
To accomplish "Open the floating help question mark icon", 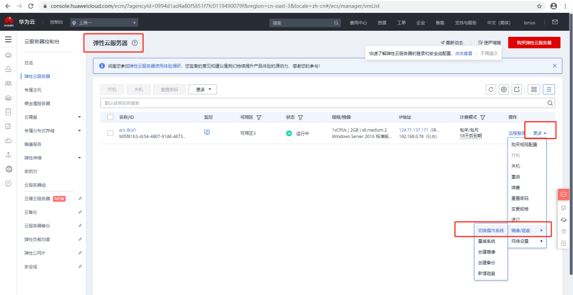I will tap(563, 231).
